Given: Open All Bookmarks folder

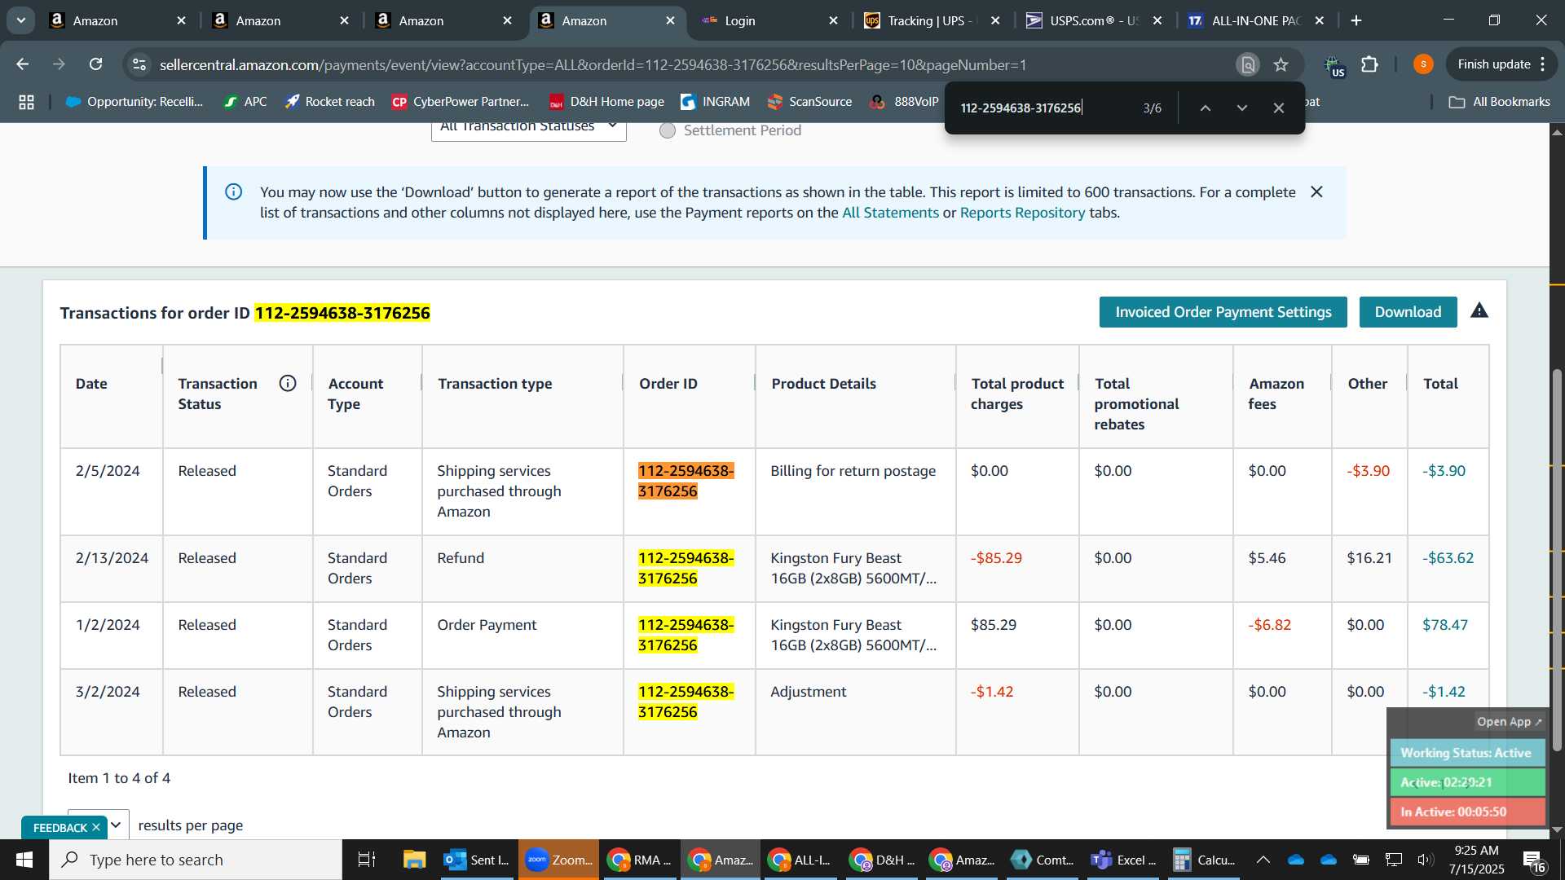Looking at the screenshot, I should 1500,102.
